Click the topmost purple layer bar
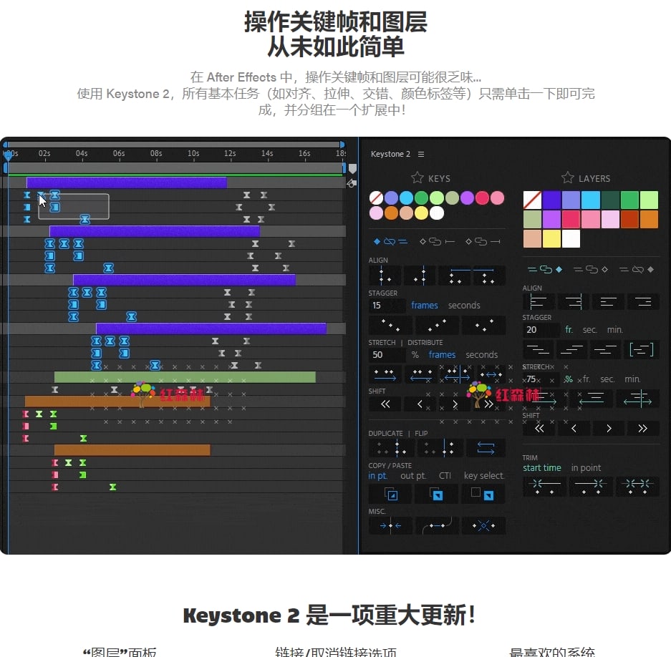This screenshot has width=671, height=657. point(127,182)
